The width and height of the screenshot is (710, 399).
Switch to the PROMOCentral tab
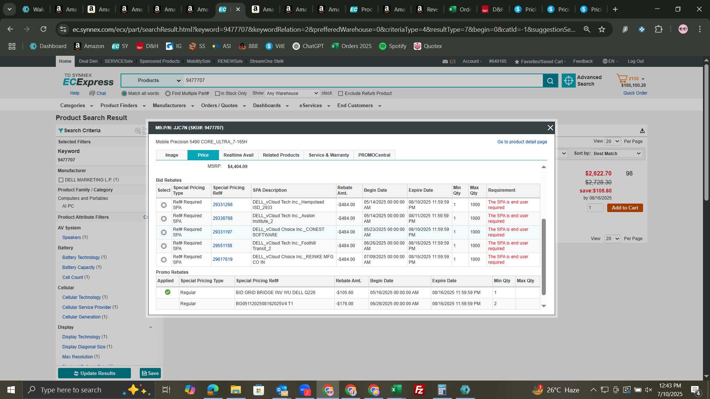pyautogui.click(x=374, y=155)
